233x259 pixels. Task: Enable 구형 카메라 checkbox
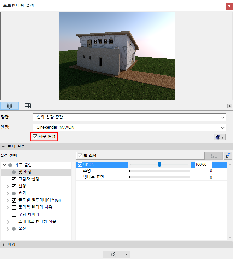pyautogui.click(x=14, y=215)
